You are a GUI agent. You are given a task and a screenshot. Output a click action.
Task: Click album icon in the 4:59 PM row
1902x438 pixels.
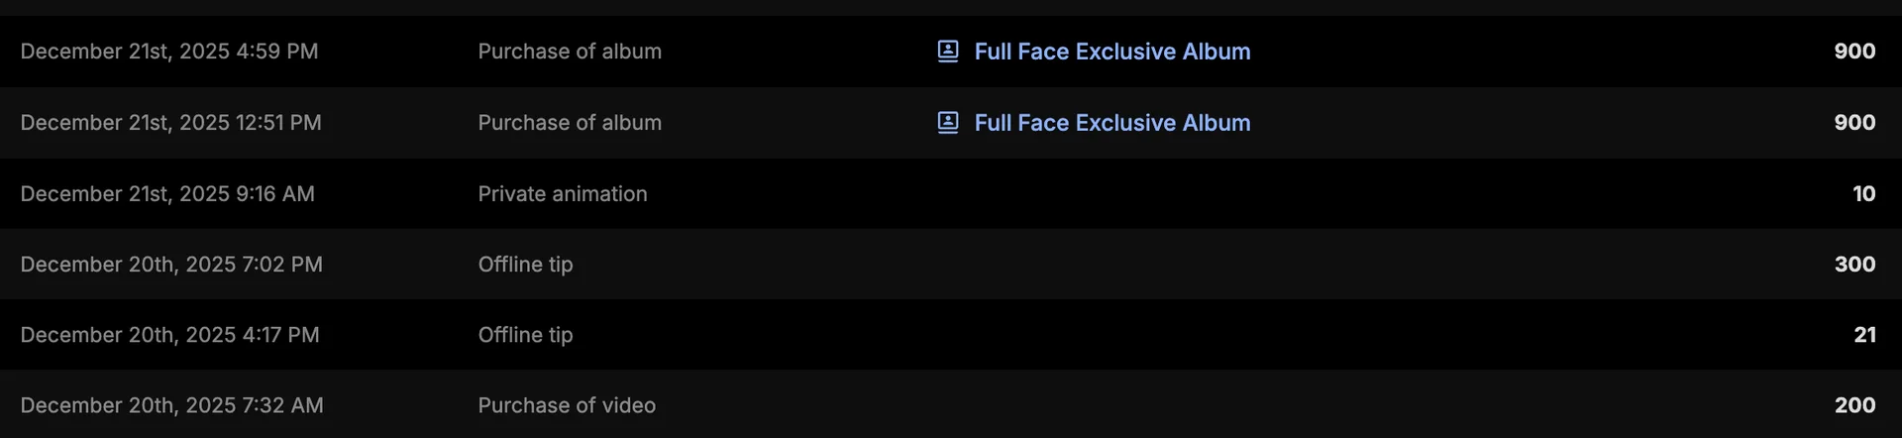point(948,52)
